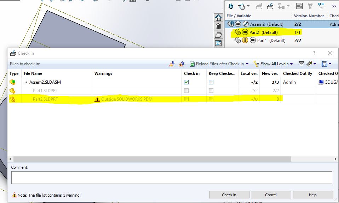339x203 pixels.
Task: Click the Previous Warning arrow icon
Action: (x=181, y=64)
